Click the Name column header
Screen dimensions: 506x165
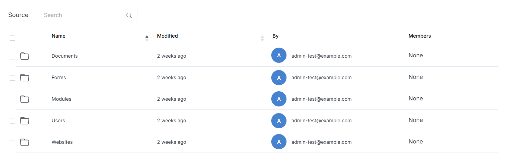click(x=58, y=36)
